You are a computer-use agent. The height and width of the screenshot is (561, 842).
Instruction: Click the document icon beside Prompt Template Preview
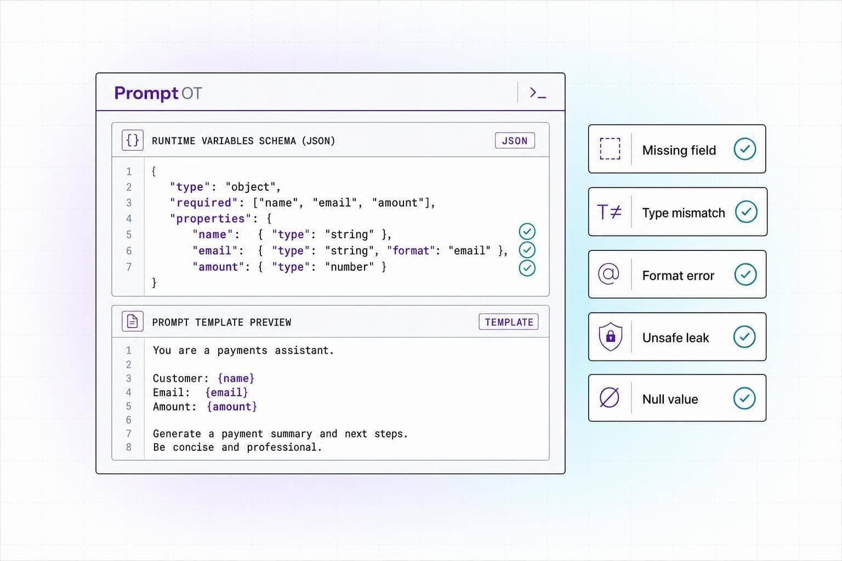click(x=133, y=322)
